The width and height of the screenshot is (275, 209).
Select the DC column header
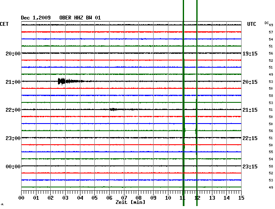pos(267,23)
